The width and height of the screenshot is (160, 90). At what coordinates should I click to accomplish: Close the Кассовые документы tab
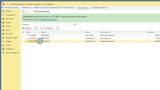[107, 7]
